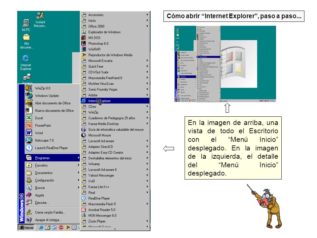Expand the Documentos submenu arrow
Viewport: 317px width, 238px height.
click(x=79, y=173)
